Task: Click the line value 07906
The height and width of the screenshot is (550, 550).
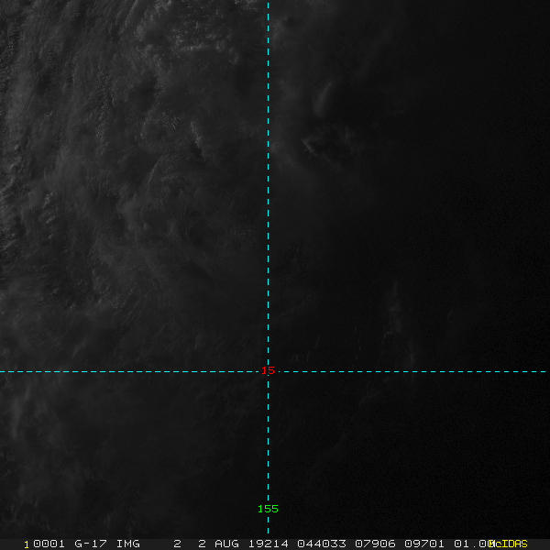Action: [375, 544]
